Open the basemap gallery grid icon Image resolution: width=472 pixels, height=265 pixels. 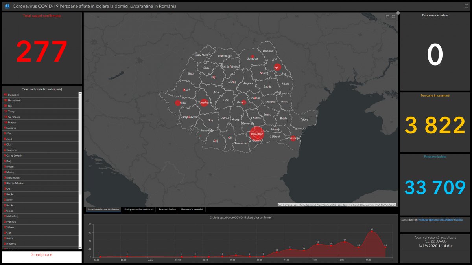393,16
